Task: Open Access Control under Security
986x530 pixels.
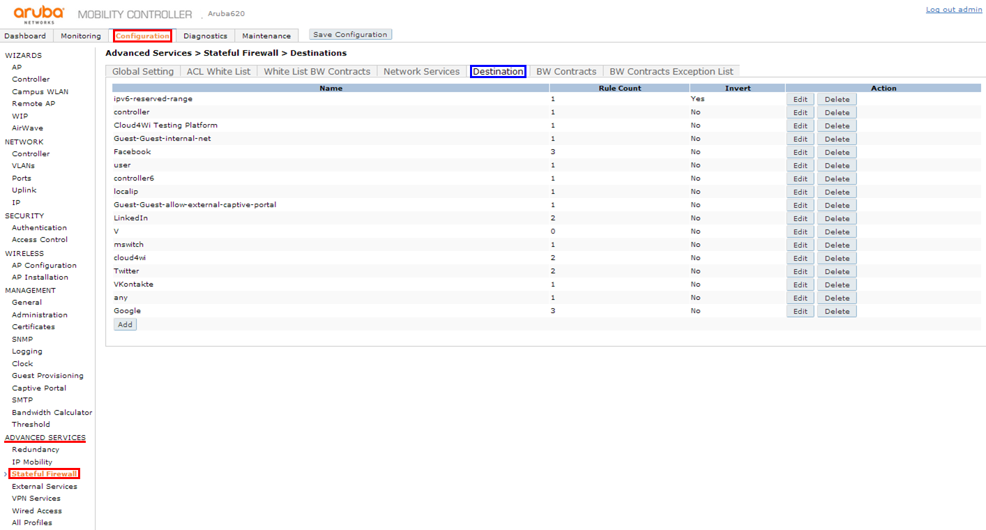Action: [40, 239]
